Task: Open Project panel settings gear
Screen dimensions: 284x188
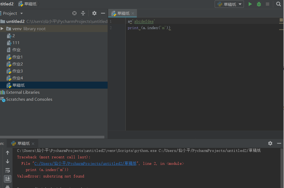Action: 94,13
